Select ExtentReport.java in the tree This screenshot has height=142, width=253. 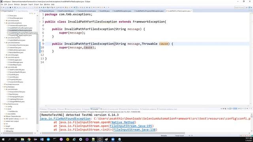[x=15, y=65]
